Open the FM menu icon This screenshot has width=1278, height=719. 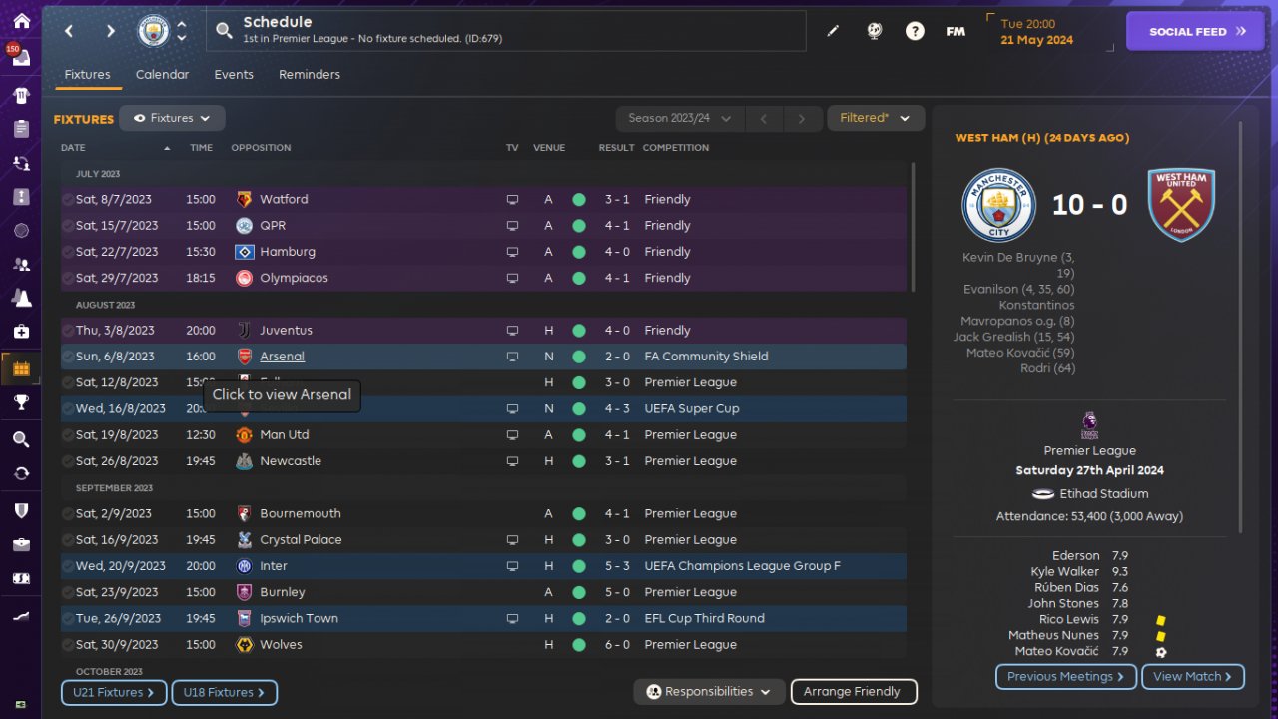click(956, 31)
